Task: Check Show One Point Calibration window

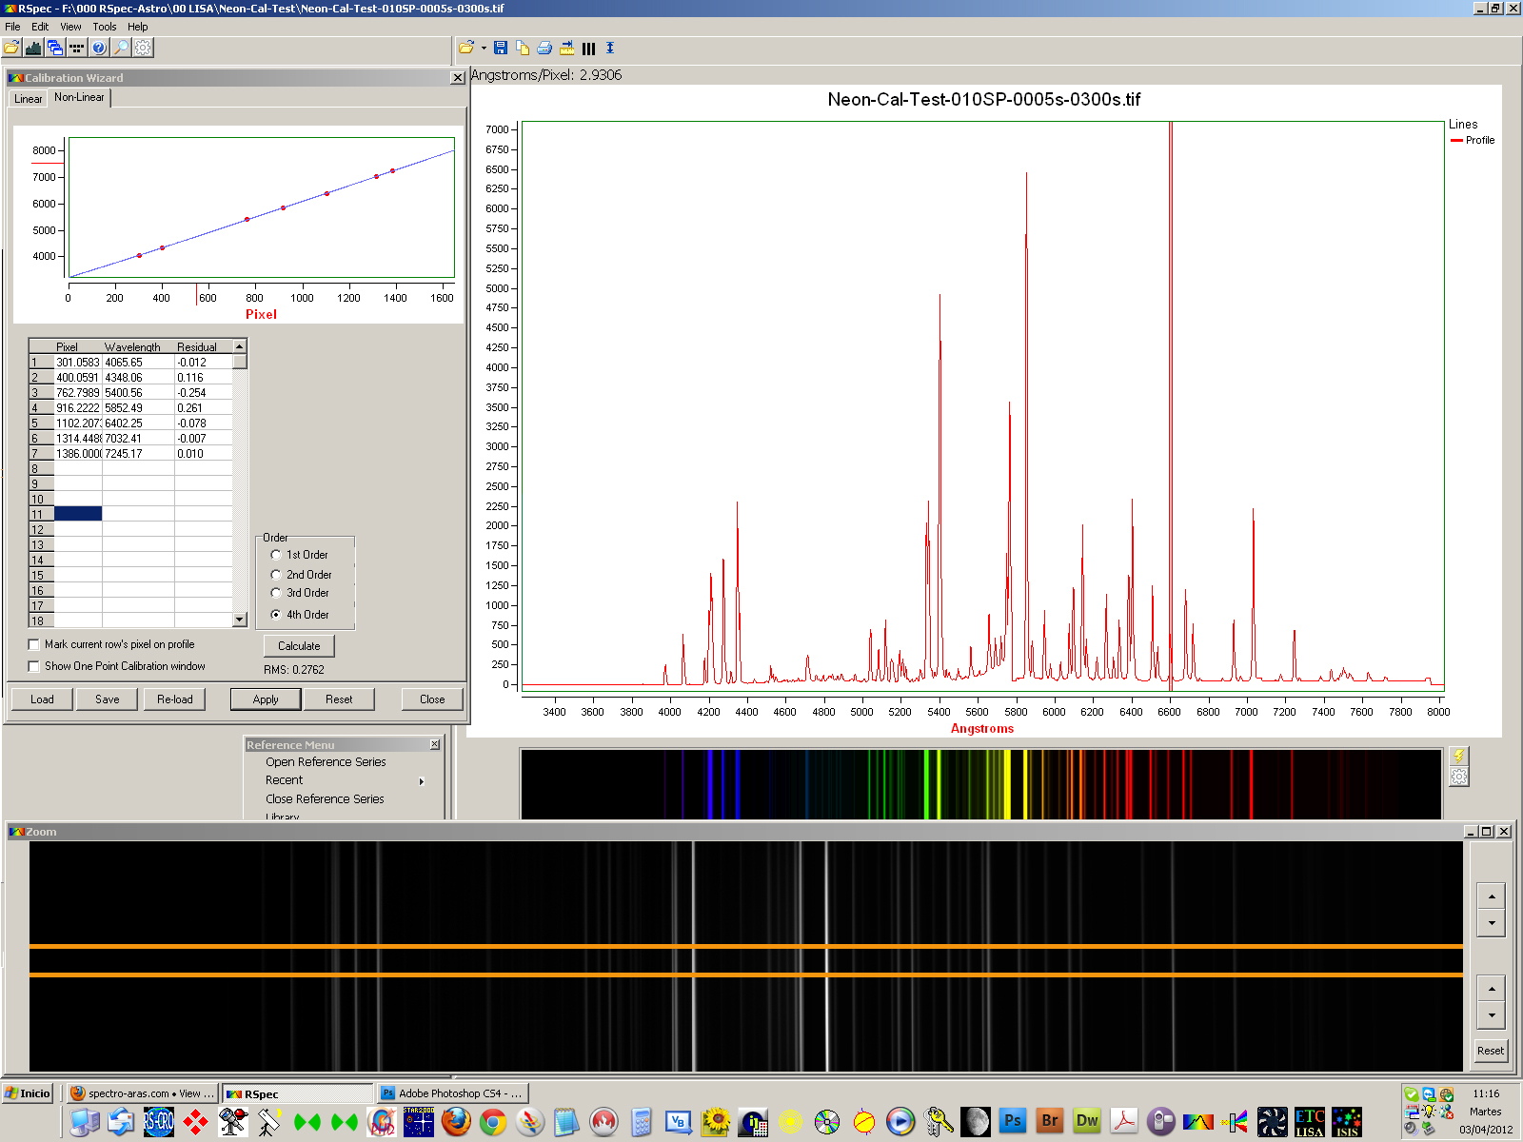Action: click(34, 666)
